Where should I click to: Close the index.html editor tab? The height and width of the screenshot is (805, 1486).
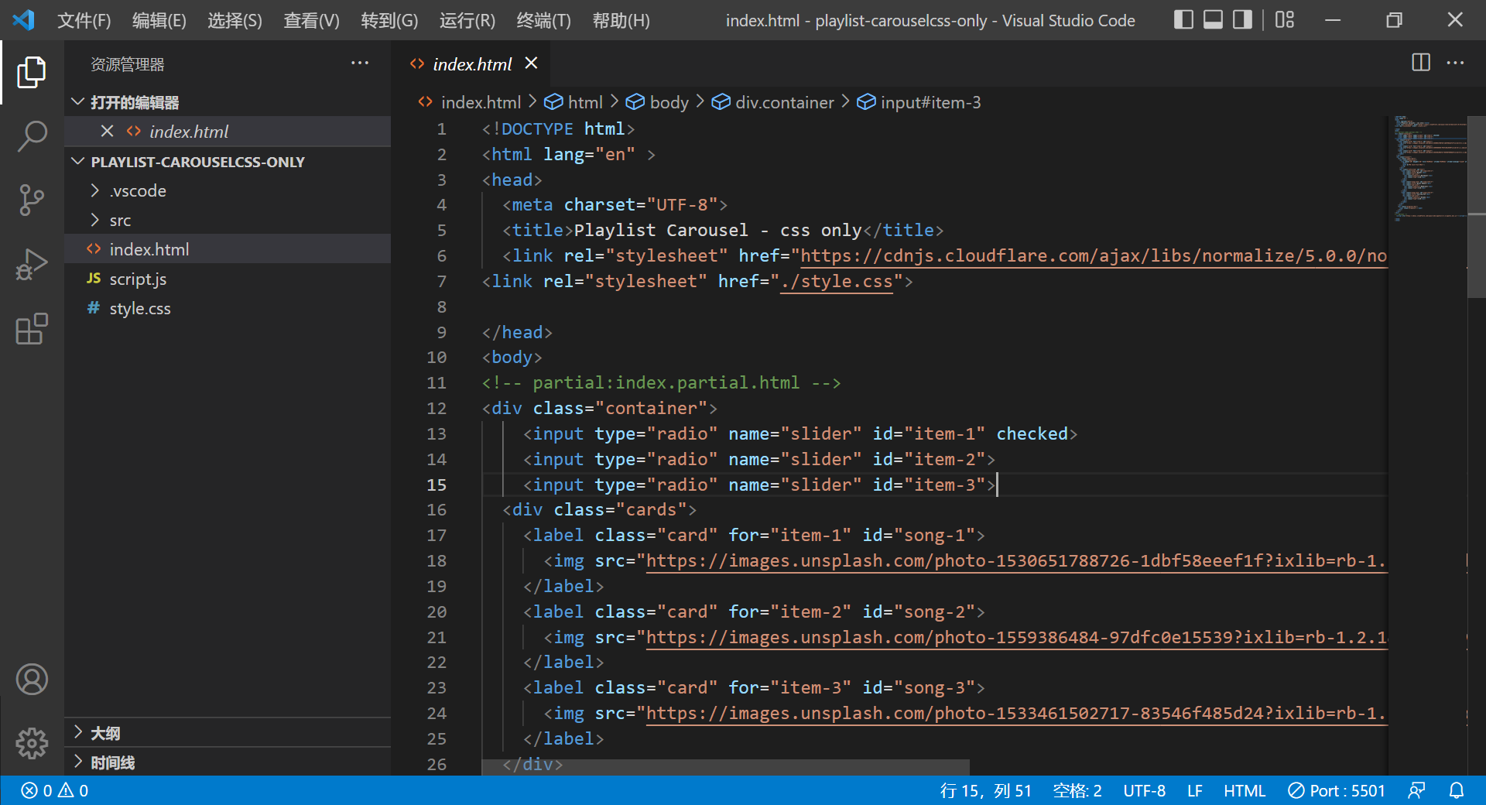point(531,63)
